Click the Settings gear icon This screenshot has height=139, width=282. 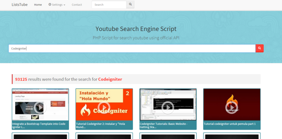tap(50, 4)
